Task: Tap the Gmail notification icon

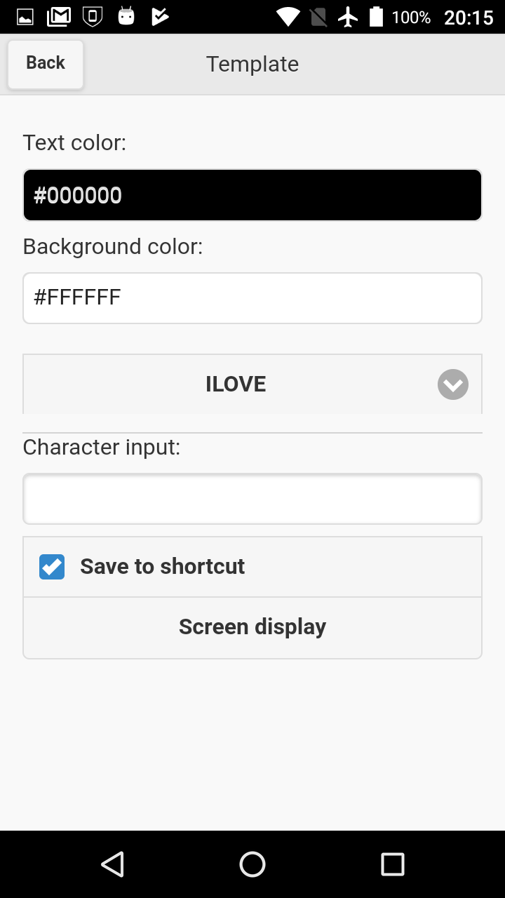Action: [59, 16]
